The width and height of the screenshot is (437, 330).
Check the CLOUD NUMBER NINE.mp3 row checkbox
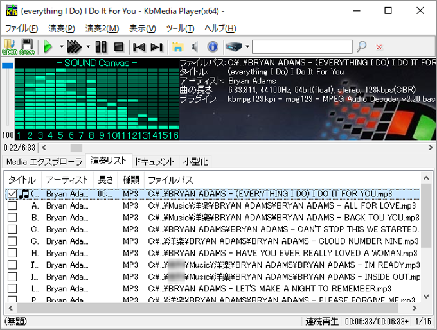click(x=12, y=241)
